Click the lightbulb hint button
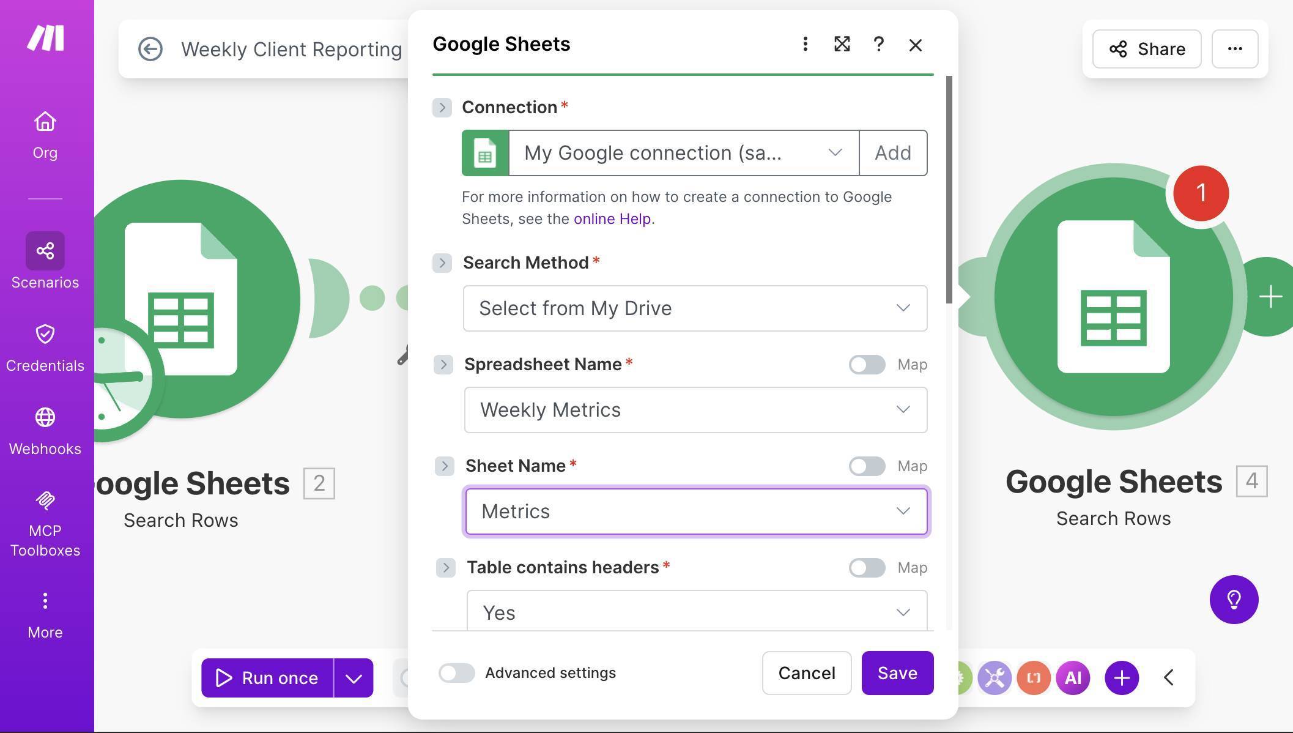Screen dimensions: 1293x733 [x=1234, y=600]
